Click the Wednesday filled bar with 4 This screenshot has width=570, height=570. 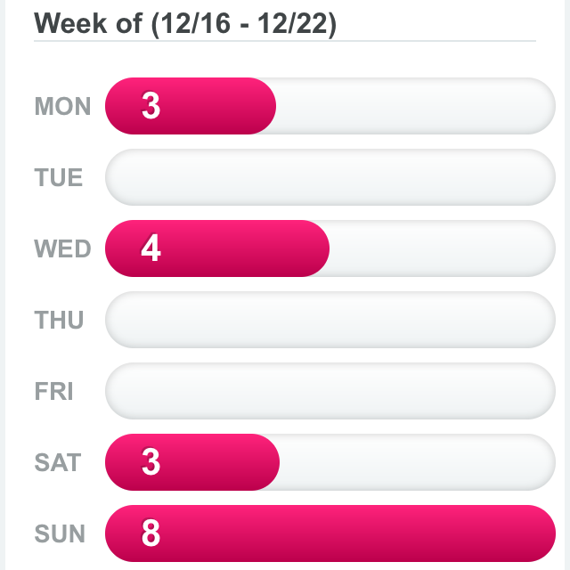click(x=217, y=248)
